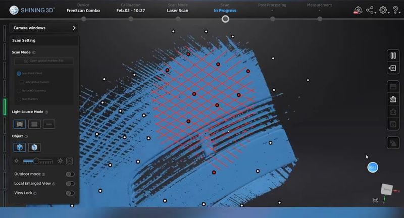
Task: Click the auto brightness icon beside slider
Action: click(70, 161)
